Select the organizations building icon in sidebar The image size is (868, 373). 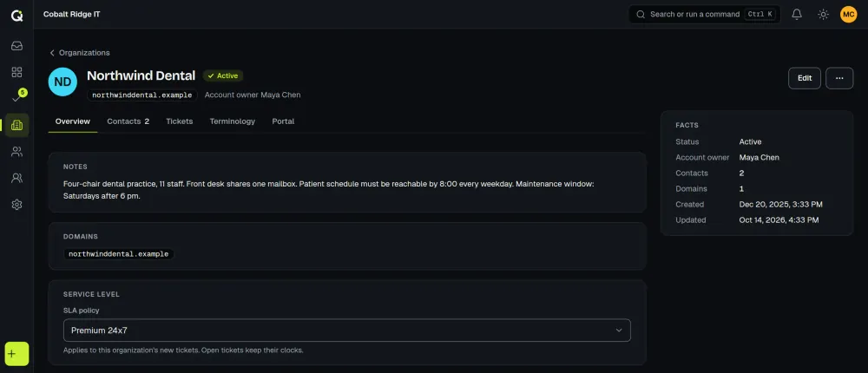[x=16, y=125]
